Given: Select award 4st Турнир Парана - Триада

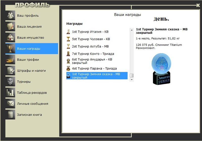Looking at the screenshot, I should click(x=97, y=68).
